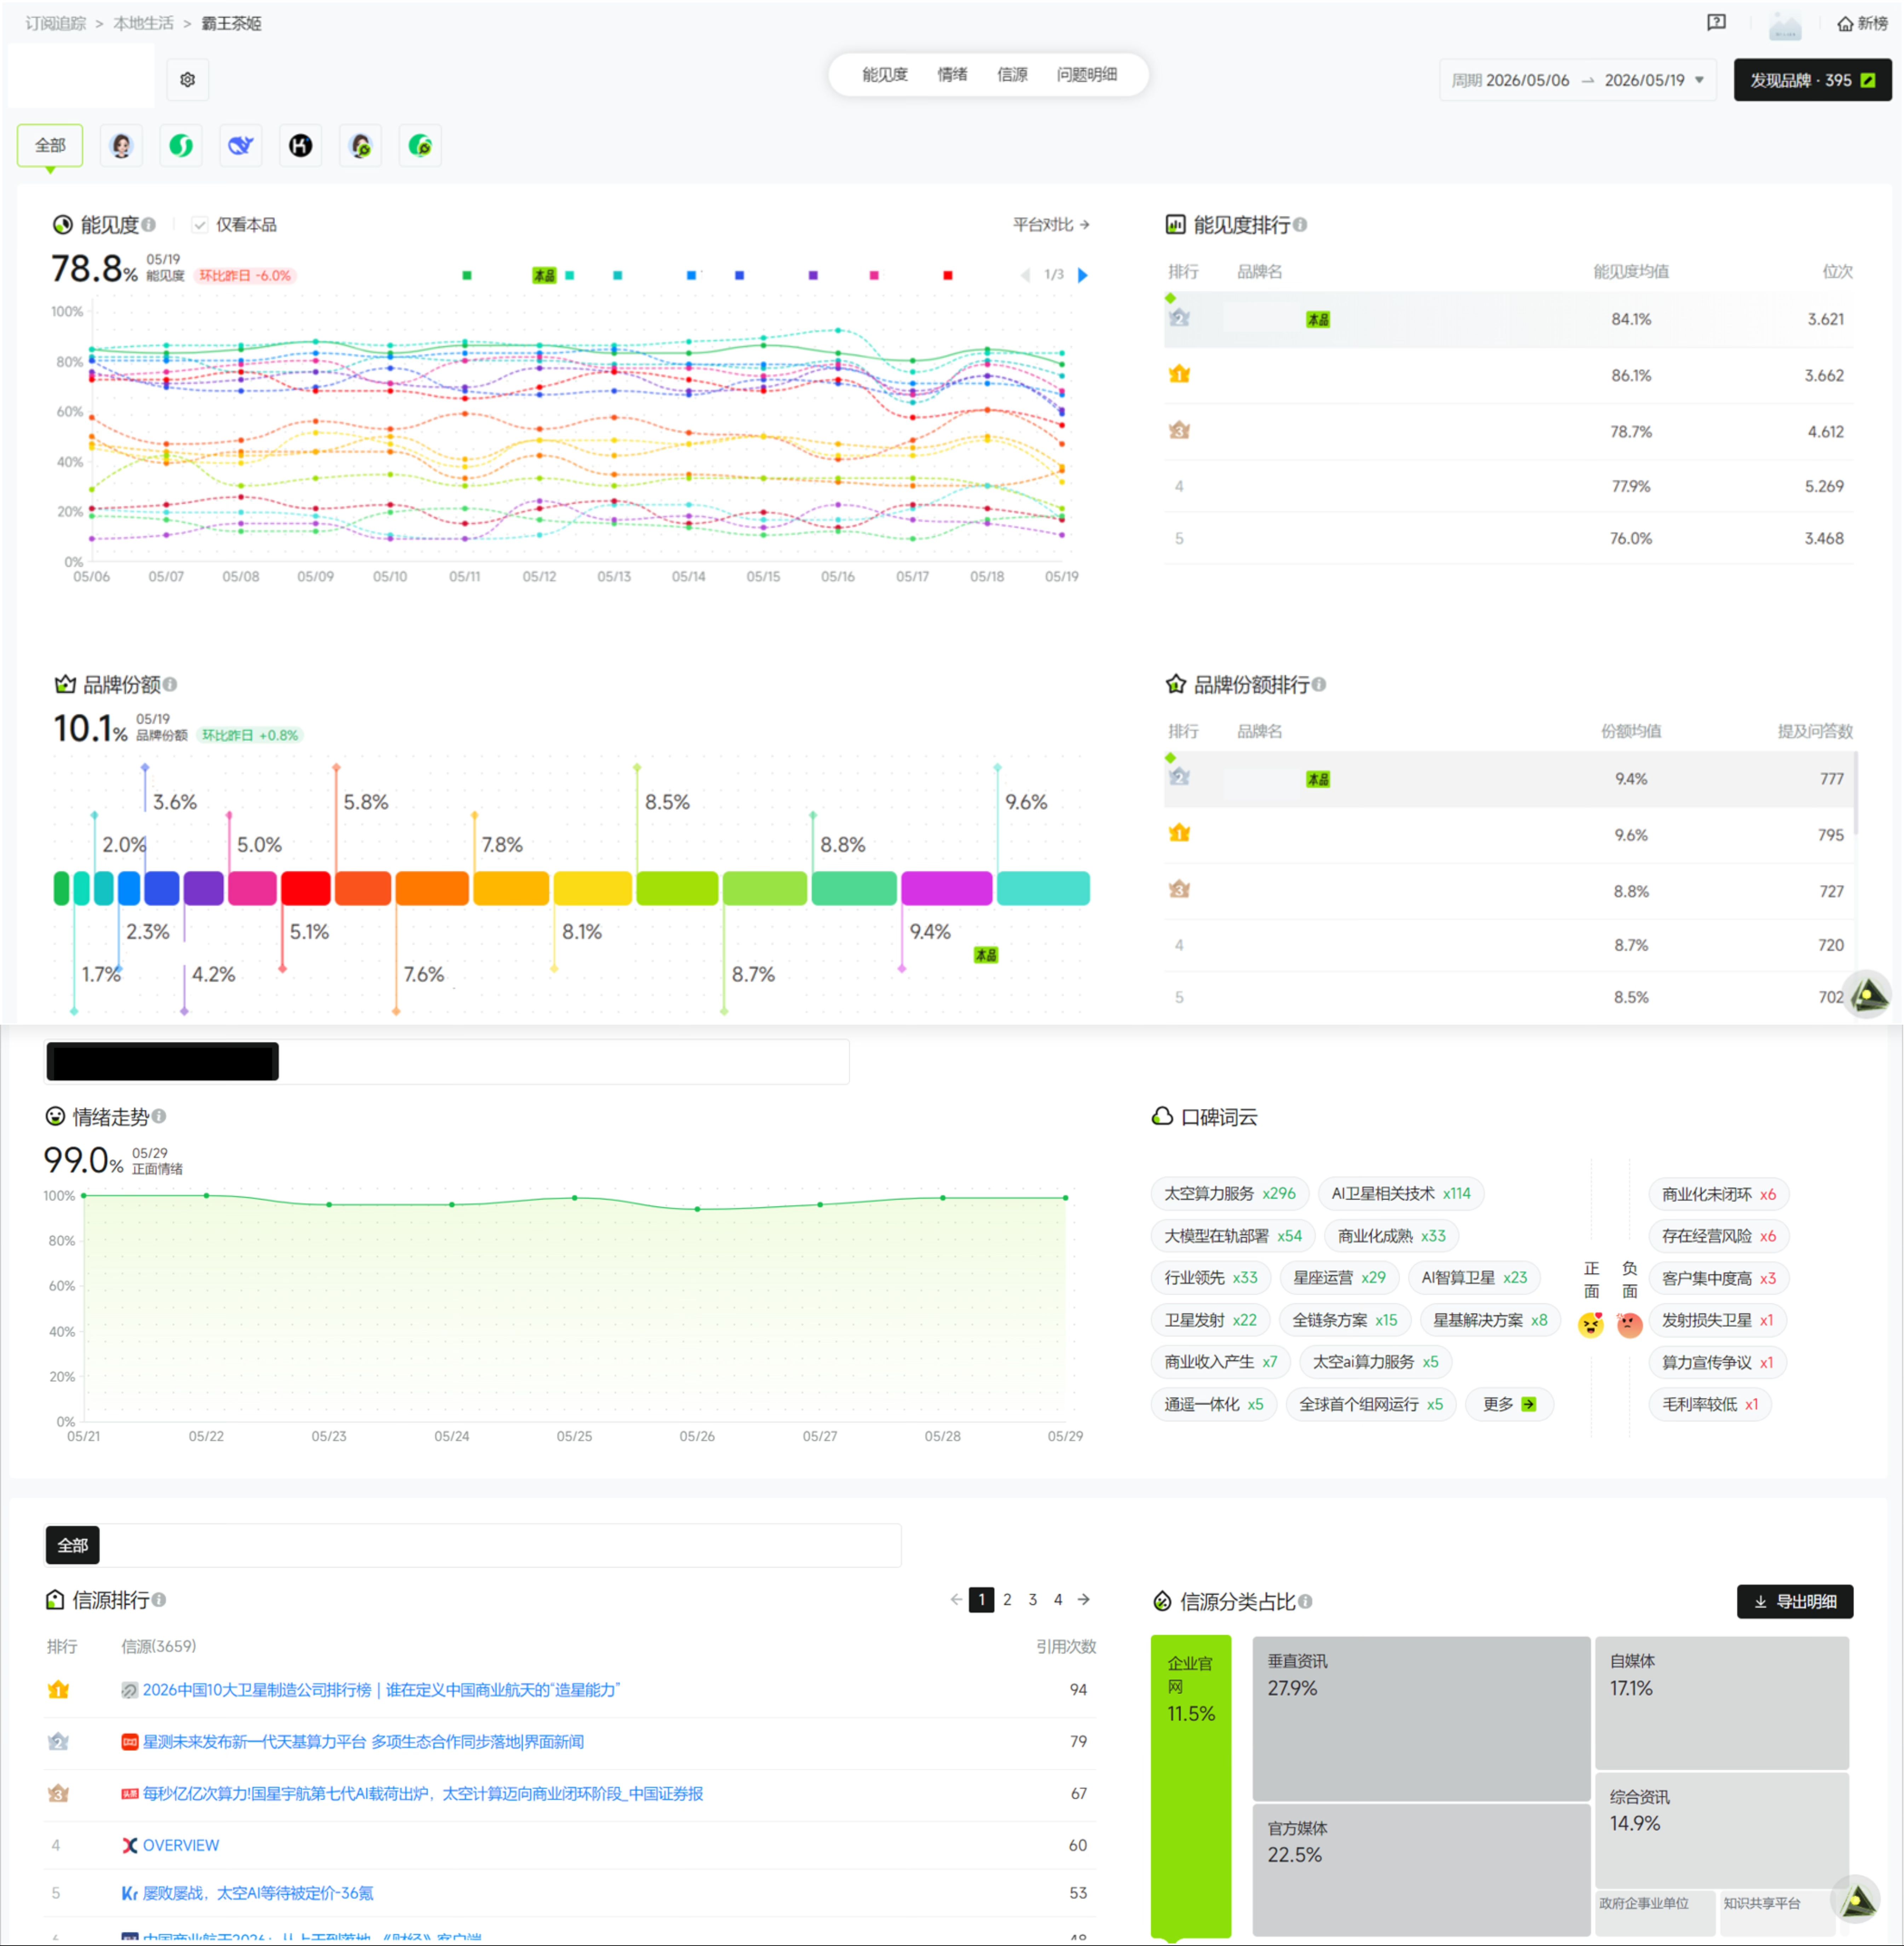This screenshot has width=1904, height=1946.
Task: Select the 商业化未闭环 x6 negative tag
Action: [1719, 1194]
